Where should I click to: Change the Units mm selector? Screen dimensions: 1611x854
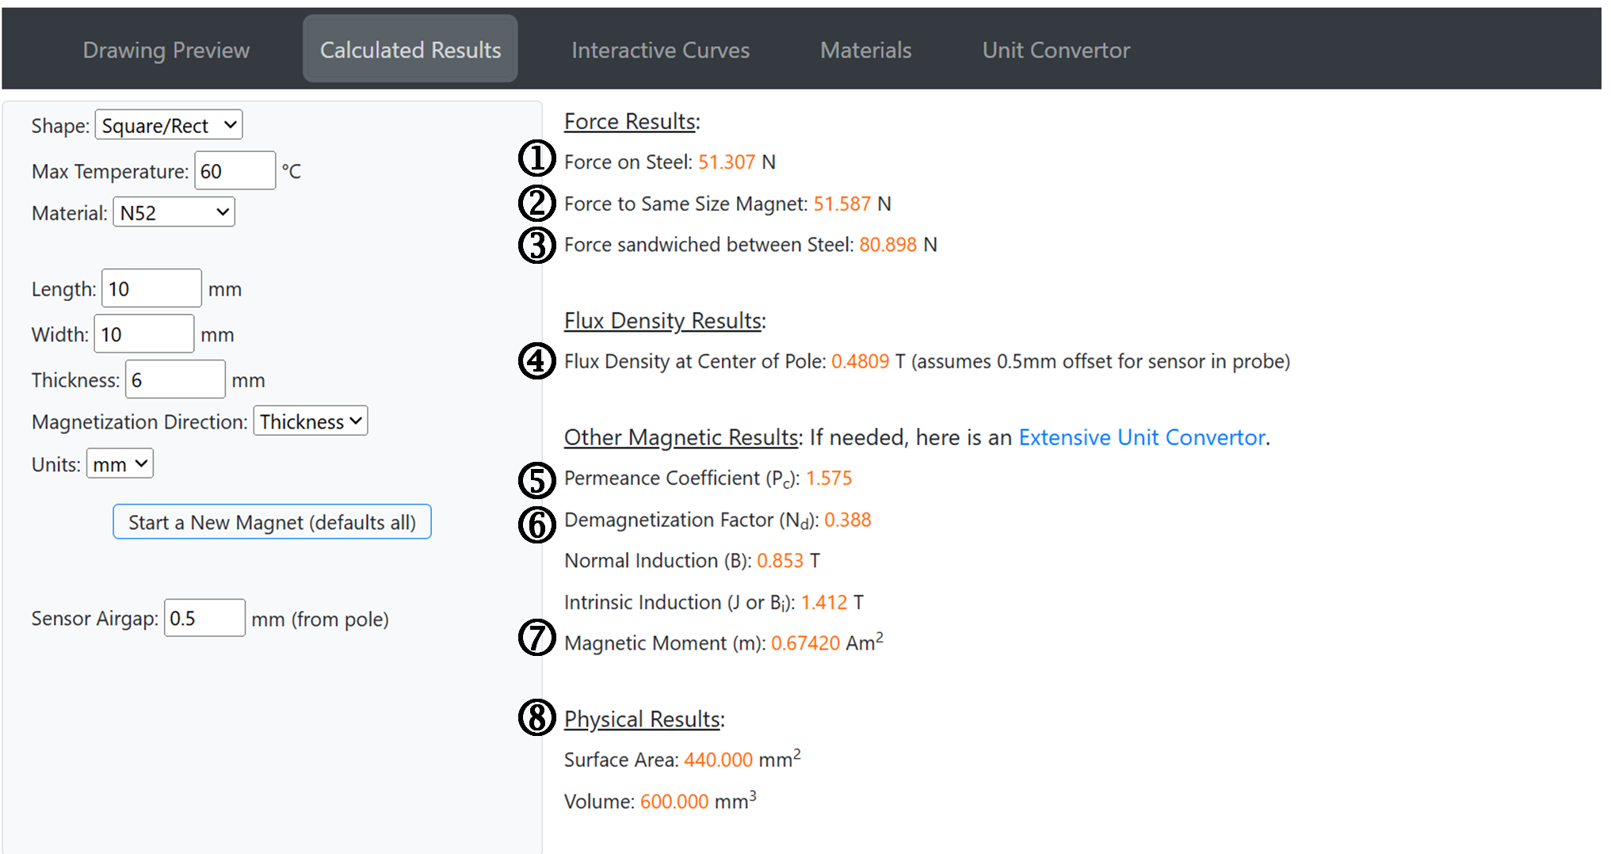pos(120,464)
